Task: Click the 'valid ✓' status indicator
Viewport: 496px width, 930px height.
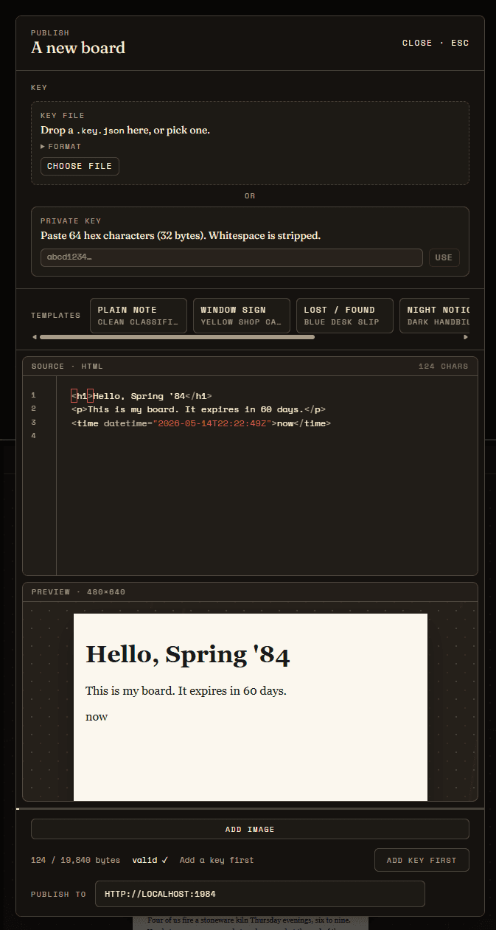Action: coord(150,860)
